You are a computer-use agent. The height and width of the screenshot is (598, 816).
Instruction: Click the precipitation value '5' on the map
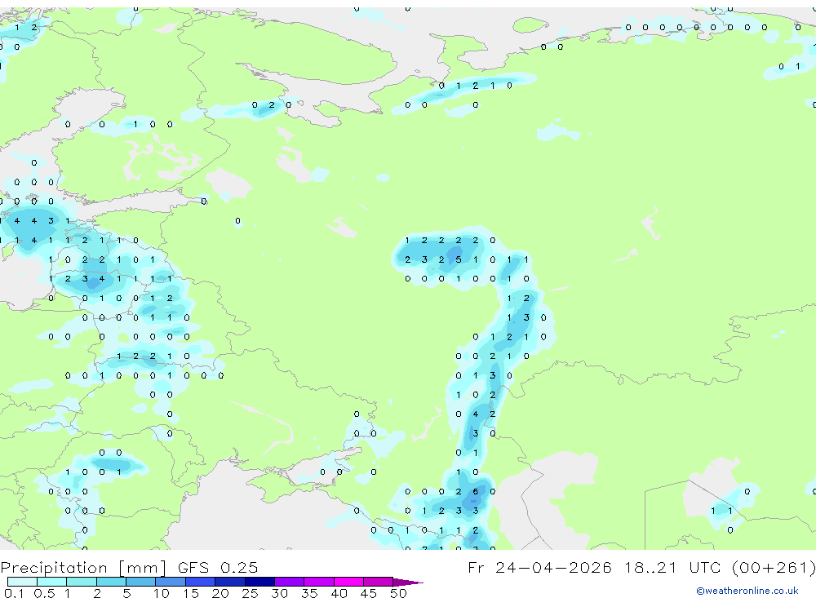tap(458, 259)
